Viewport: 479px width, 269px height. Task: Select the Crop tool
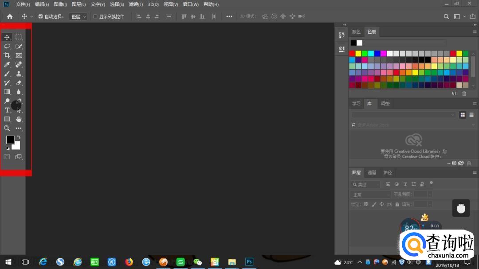pyautogui.click(x=7, y=55)
